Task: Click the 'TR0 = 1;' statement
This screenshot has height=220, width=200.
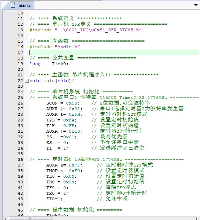Action: 57,193
